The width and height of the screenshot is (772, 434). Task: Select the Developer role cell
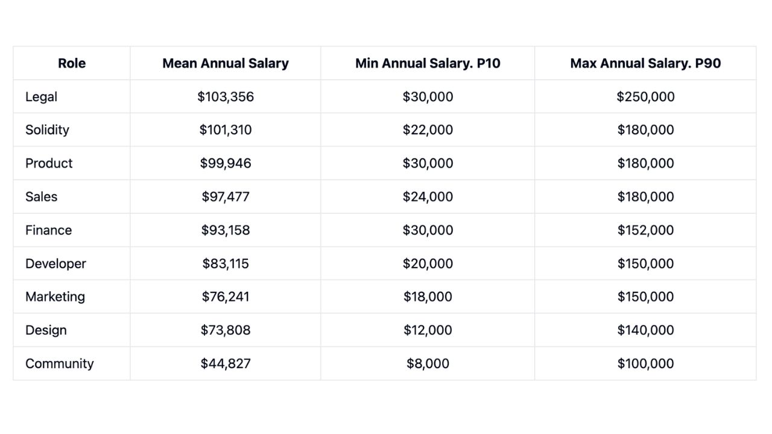[55, 263]
